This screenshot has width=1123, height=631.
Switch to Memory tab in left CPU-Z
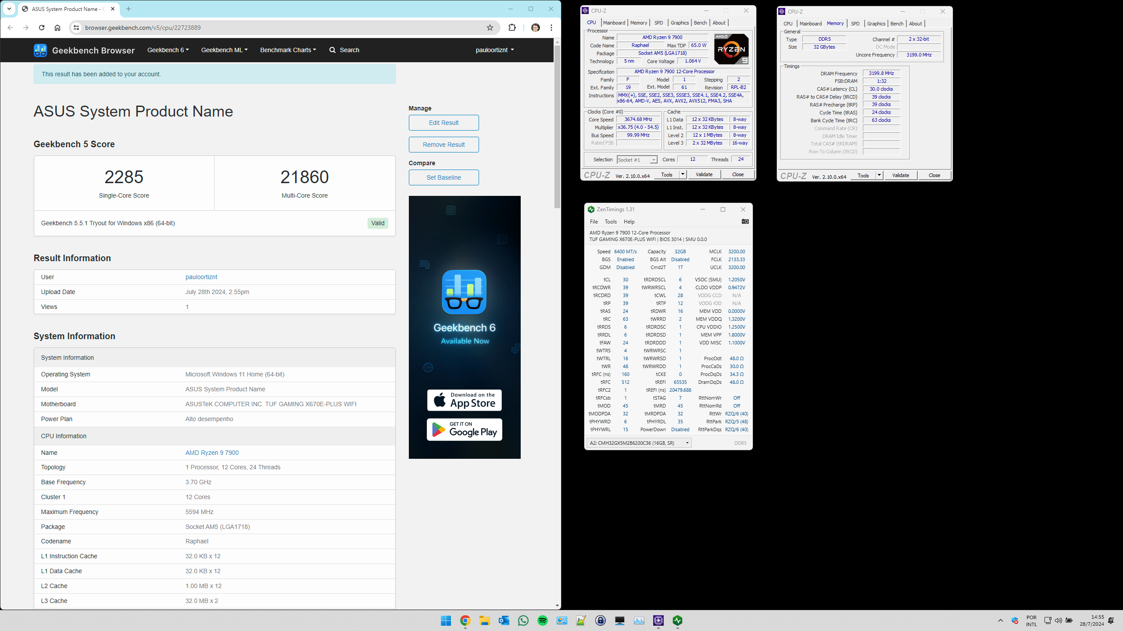coord(639,23)
